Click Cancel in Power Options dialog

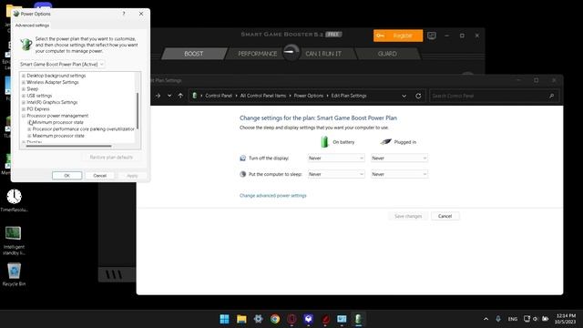coord(99,176)
